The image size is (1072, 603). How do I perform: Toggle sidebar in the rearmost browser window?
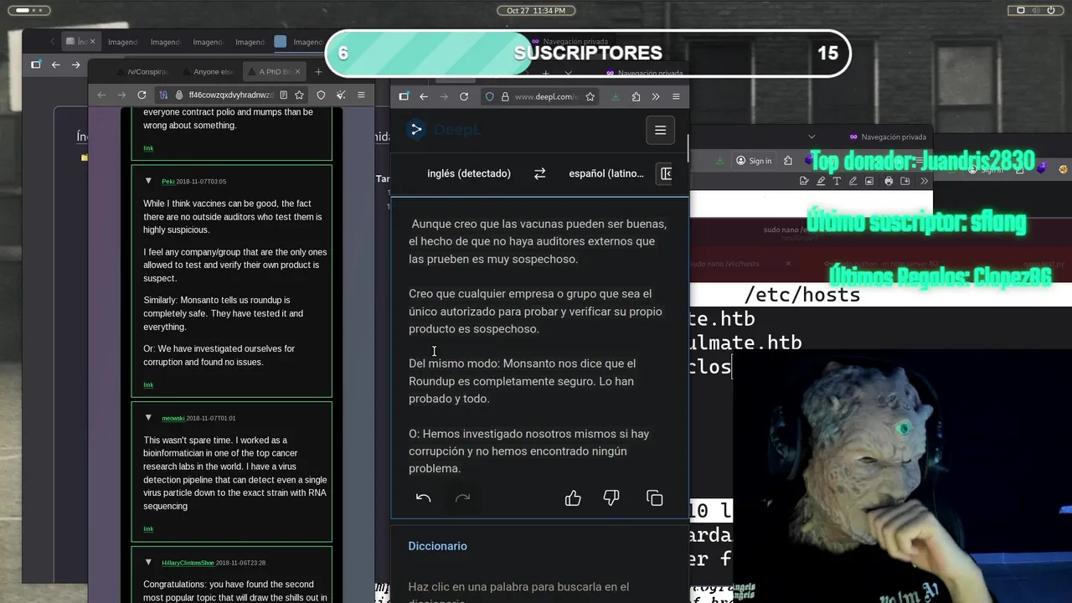(x=36, y=64)
